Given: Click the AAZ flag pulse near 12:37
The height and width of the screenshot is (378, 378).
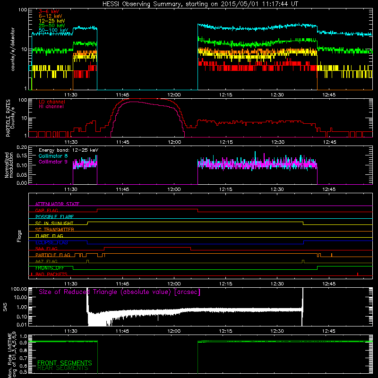Looking at the screenshot, I should tap(303, 262).
